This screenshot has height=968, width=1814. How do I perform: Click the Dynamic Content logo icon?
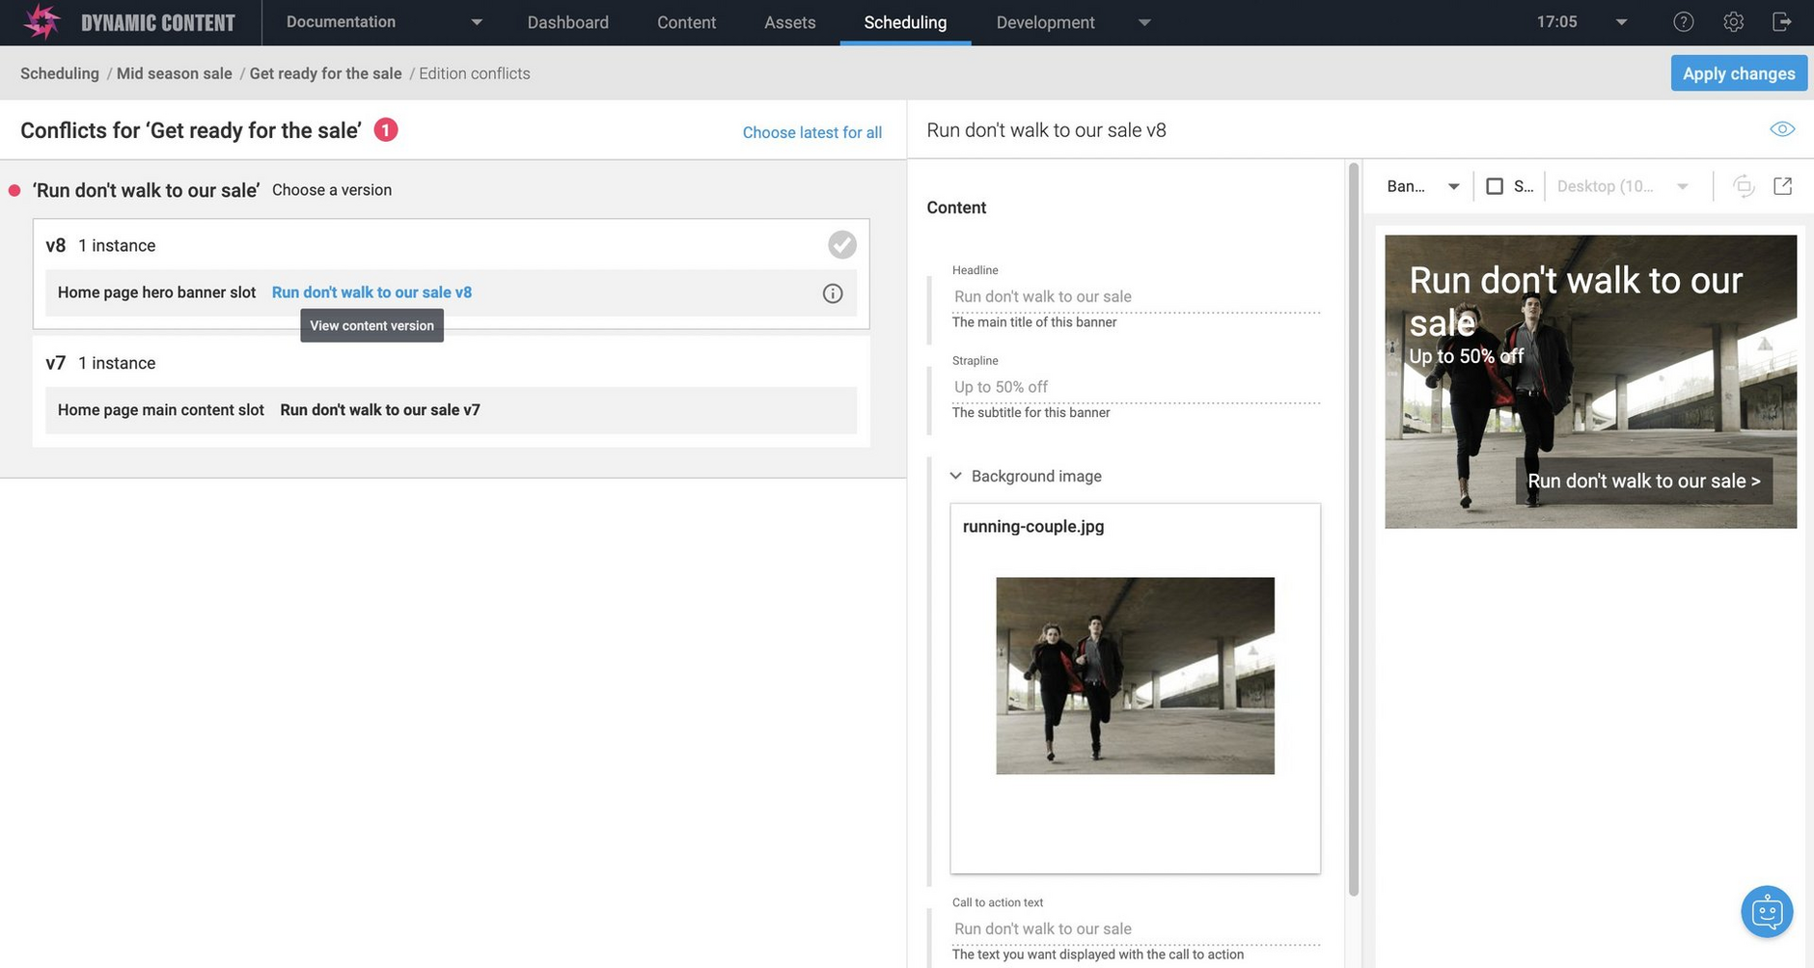(x=41, y=21)
